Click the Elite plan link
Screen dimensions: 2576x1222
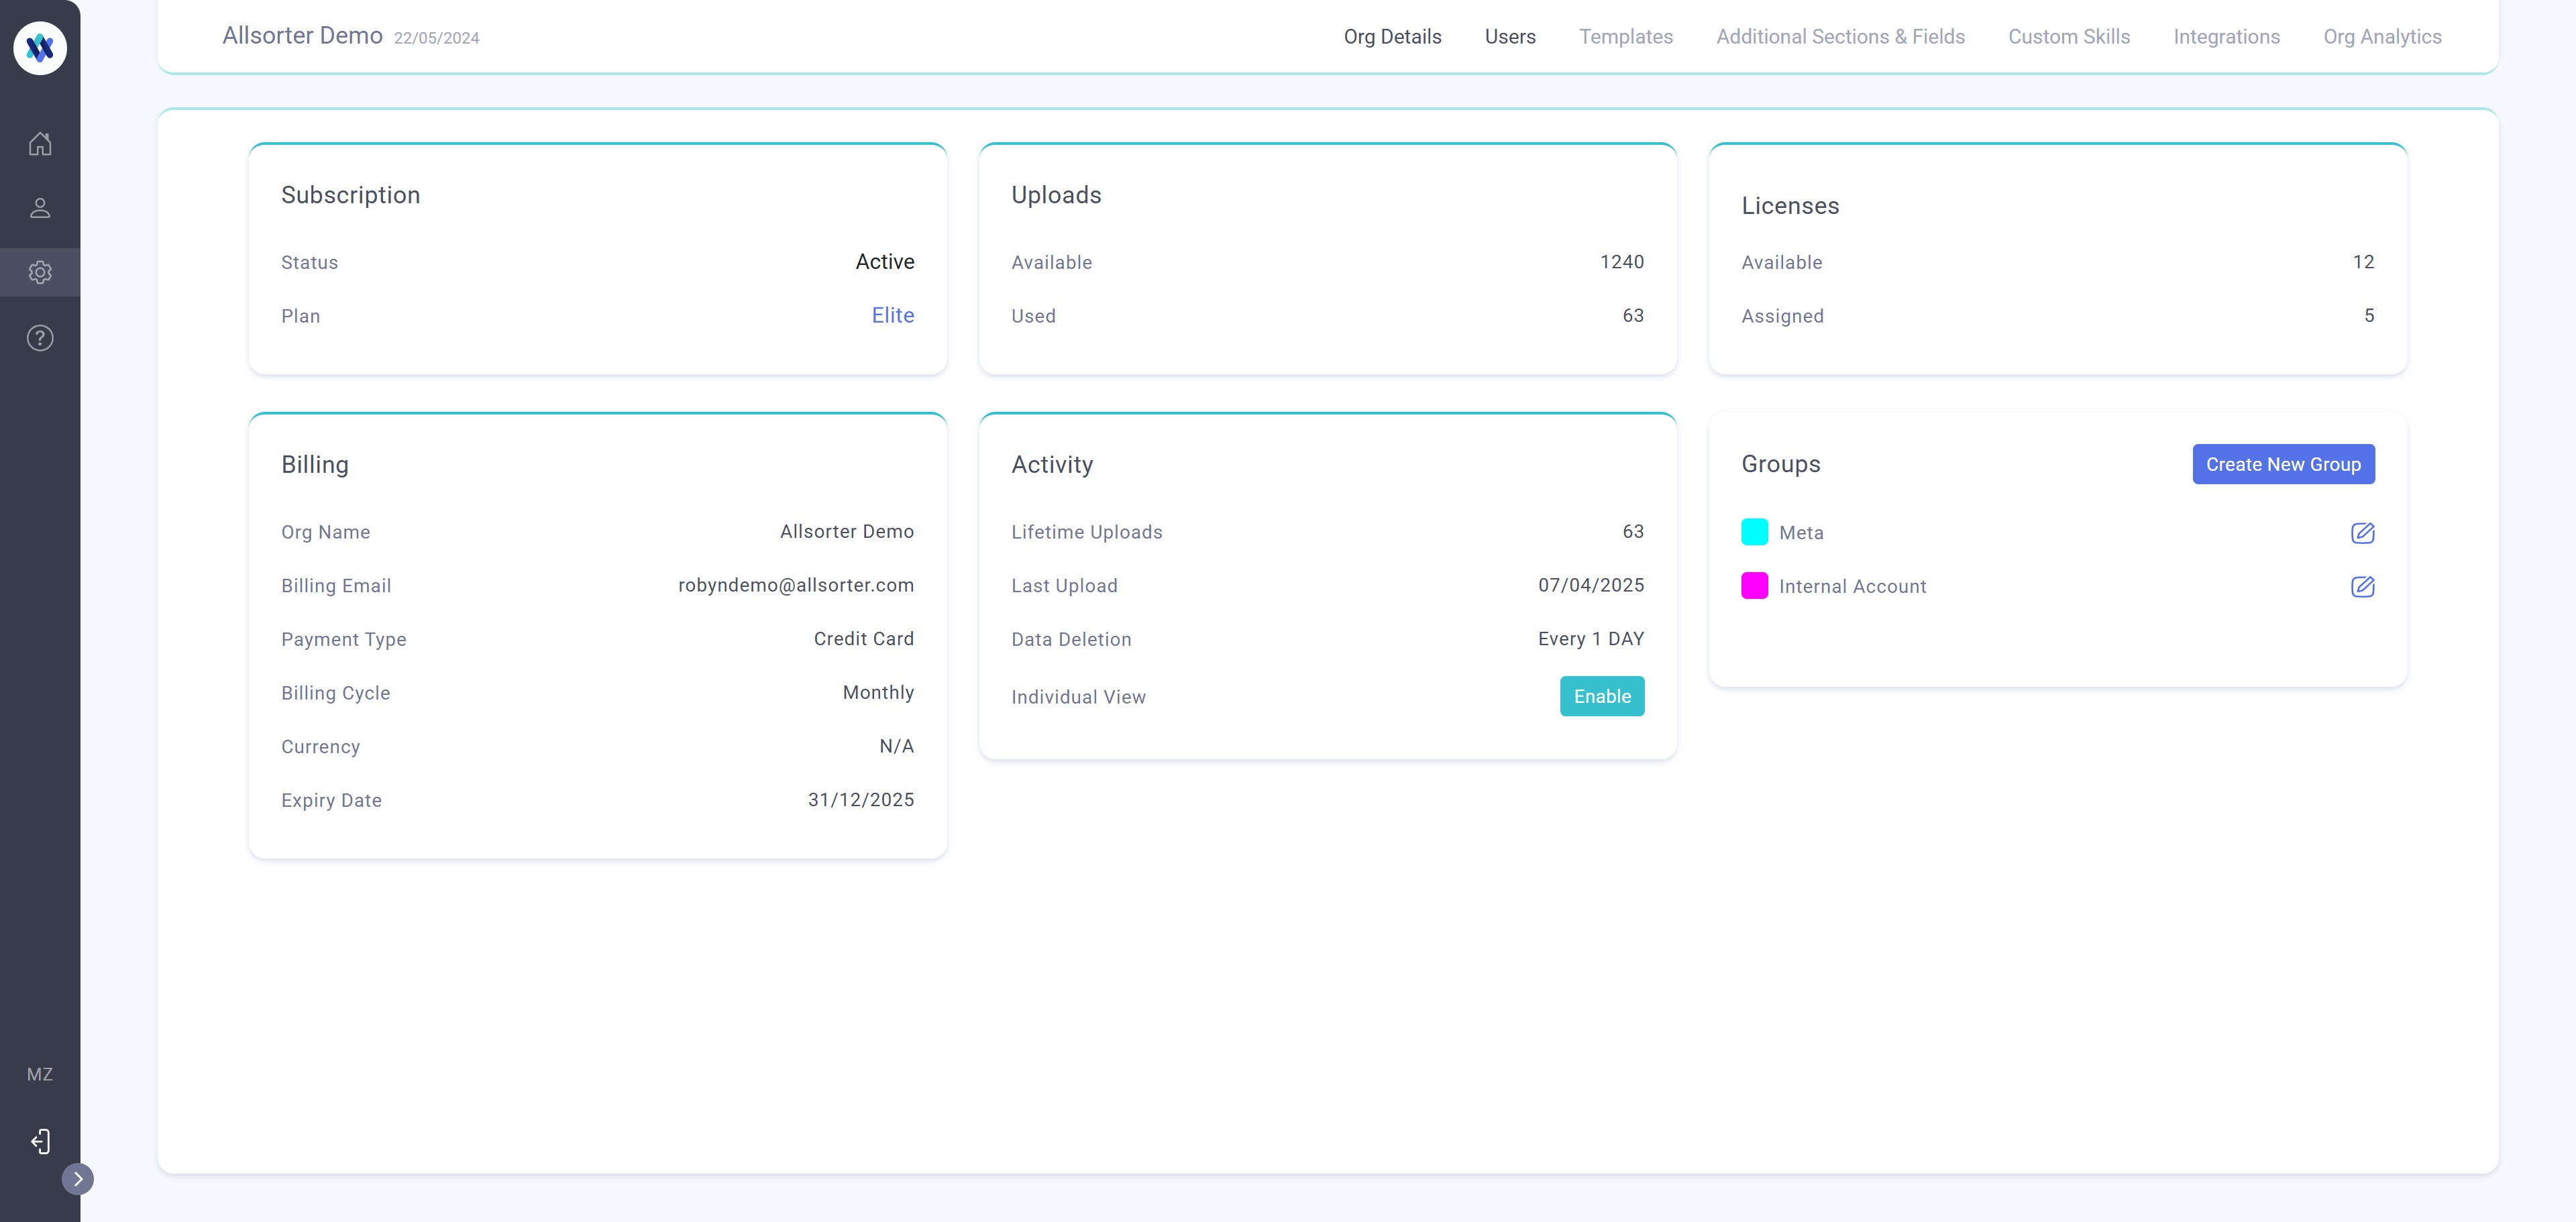(892, 315)
